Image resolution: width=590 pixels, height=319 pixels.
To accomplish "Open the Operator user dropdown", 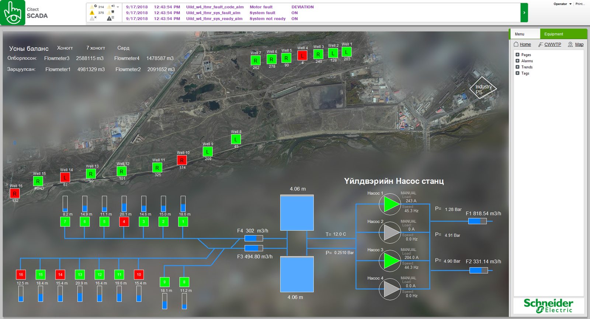I will pyautogui.click(x=562, y=4).
